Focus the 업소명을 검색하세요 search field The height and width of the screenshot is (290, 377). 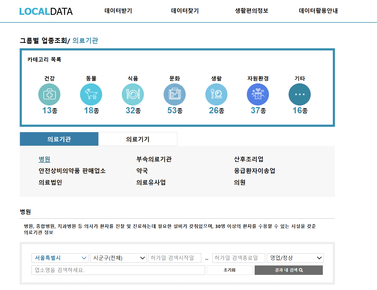click(118, 270)
